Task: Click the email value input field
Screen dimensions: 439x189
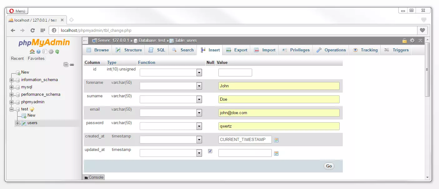Action: pos(279,113)
